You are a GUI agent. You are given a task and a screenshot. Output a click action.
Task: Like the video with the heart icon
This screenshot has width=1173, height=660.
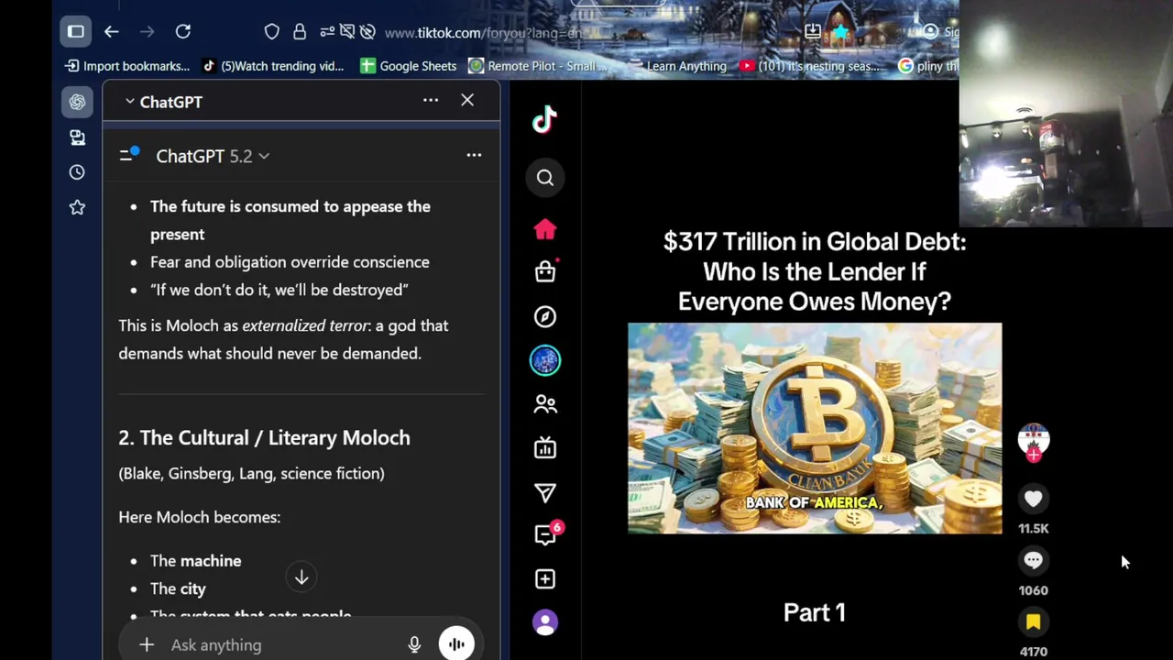pyautogui.click(x=1034, y=499)
